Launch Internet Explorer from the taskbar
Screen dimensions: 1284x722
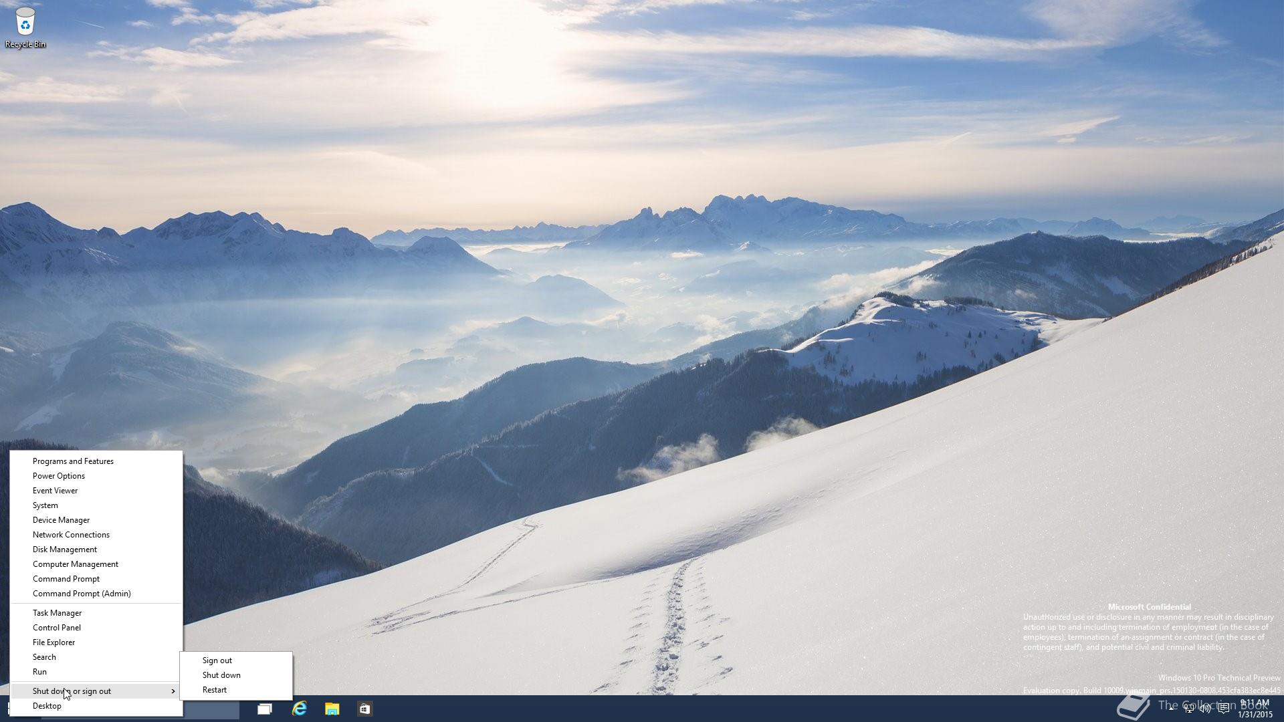point(299,709)
